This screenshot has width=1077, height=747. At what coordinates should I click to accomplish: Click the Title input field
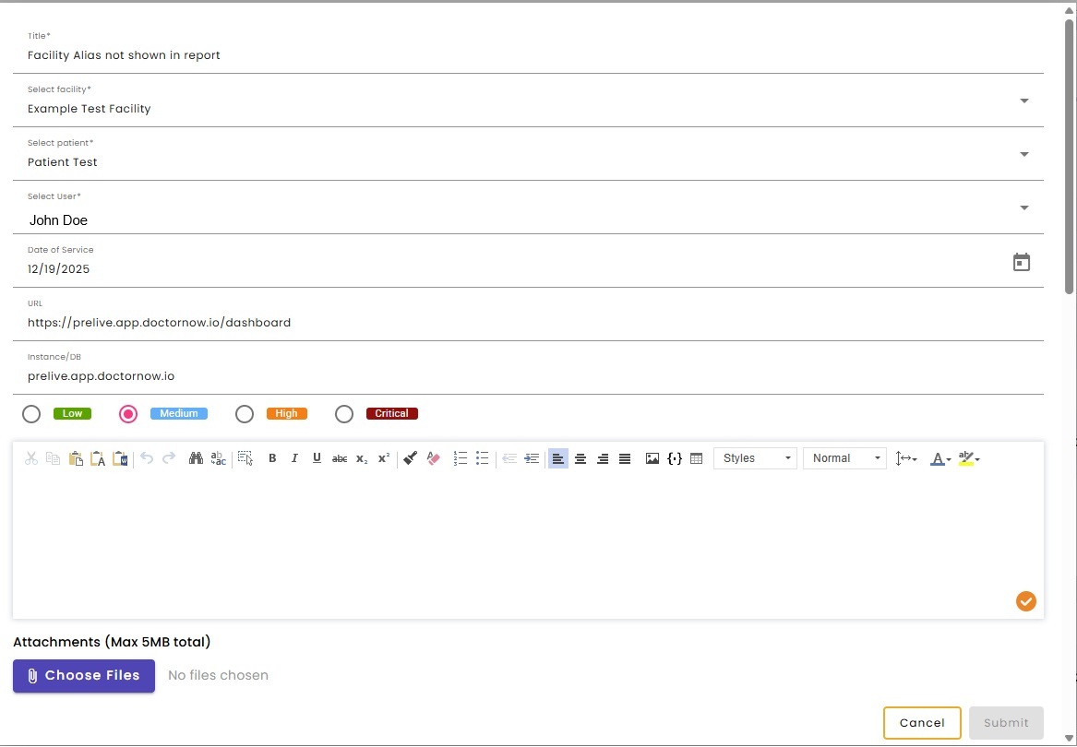[x=528, y=48]
